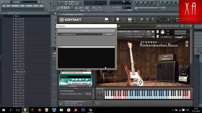Click the Harmonika Instruments button

click(73, 86)
